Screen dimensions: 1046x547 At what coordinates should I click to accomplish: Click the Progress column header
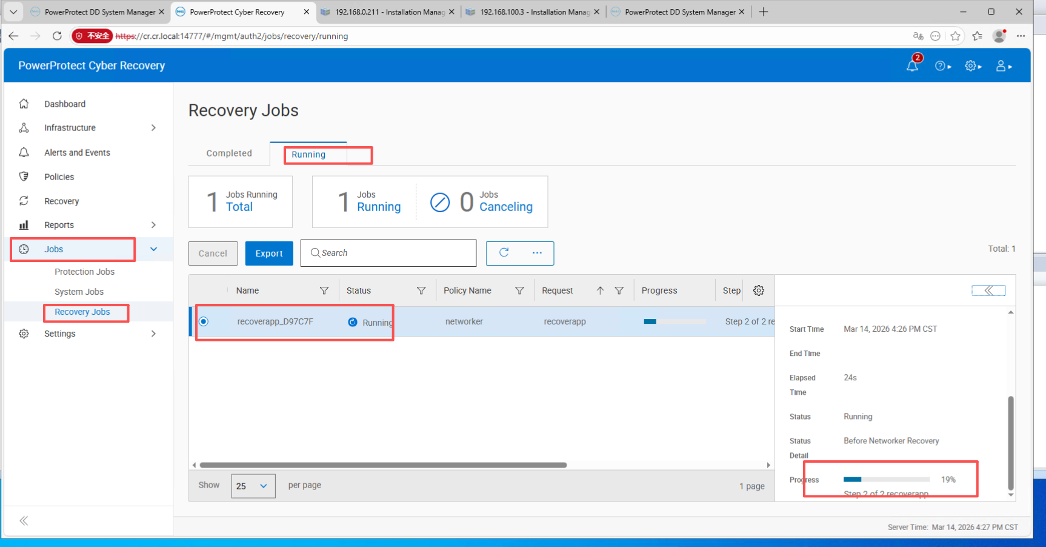(659, 290)
